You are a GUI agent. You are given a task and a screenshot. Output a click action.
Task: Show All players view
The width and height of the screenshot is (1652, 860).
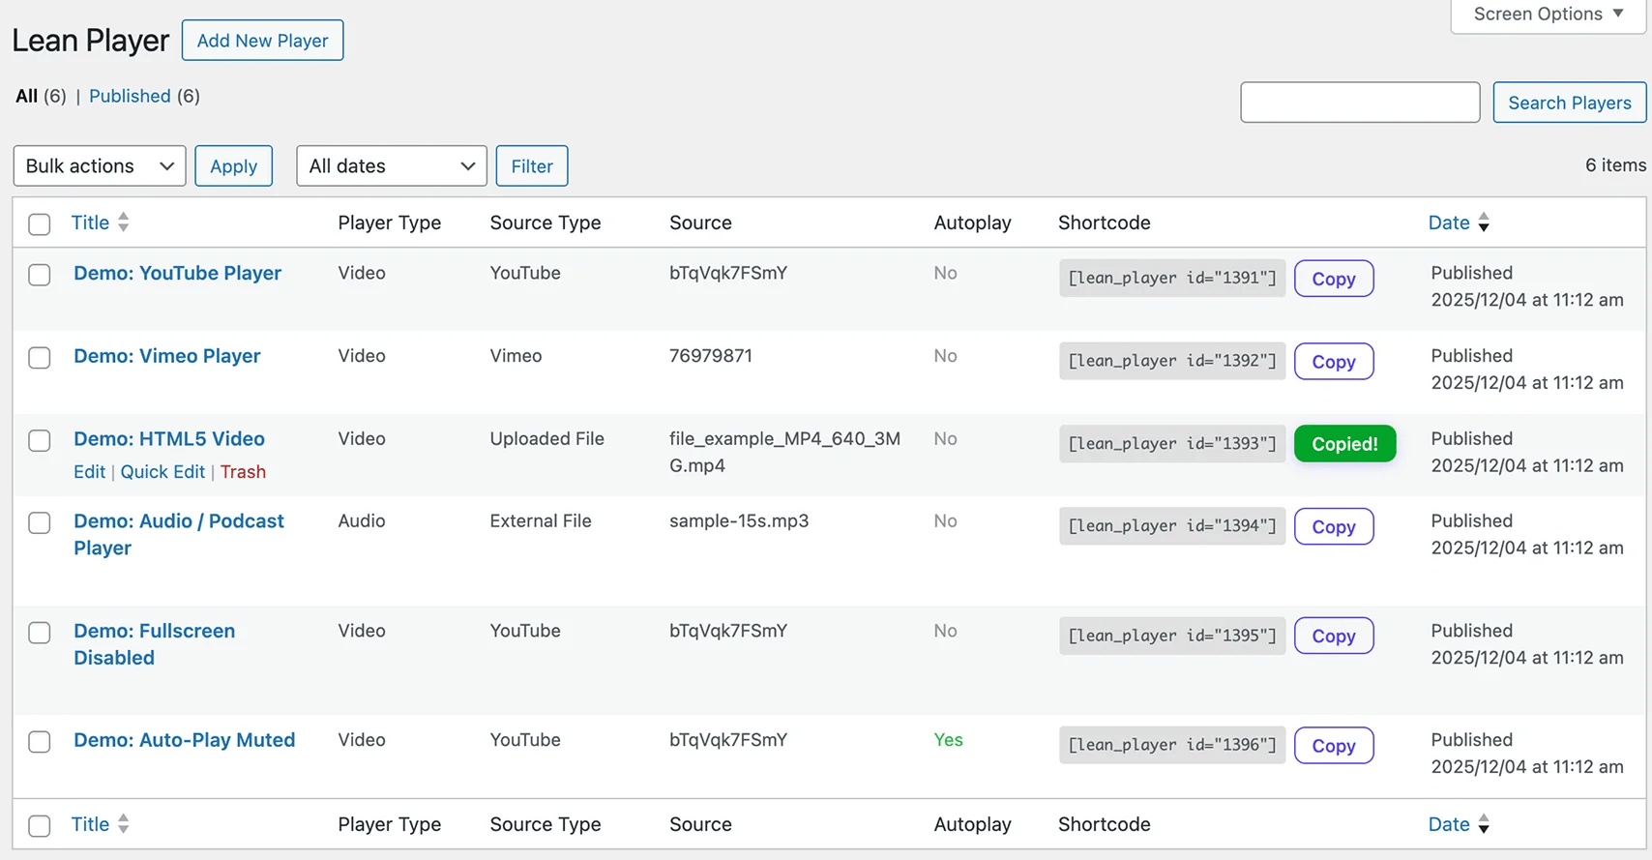pyautogui.click(x=27, y=96)
